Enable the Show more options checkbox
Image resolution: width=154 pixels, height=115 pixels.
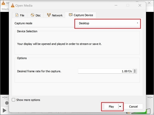14,100
